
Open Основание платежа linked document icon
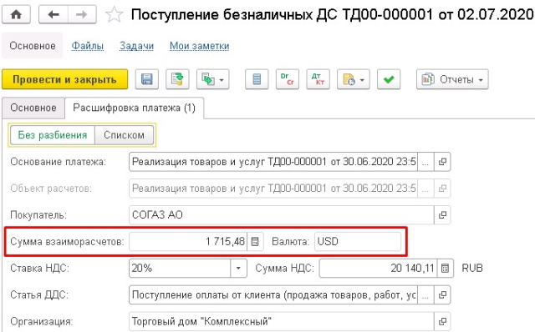pyautogui.click(x=442, y=162)
